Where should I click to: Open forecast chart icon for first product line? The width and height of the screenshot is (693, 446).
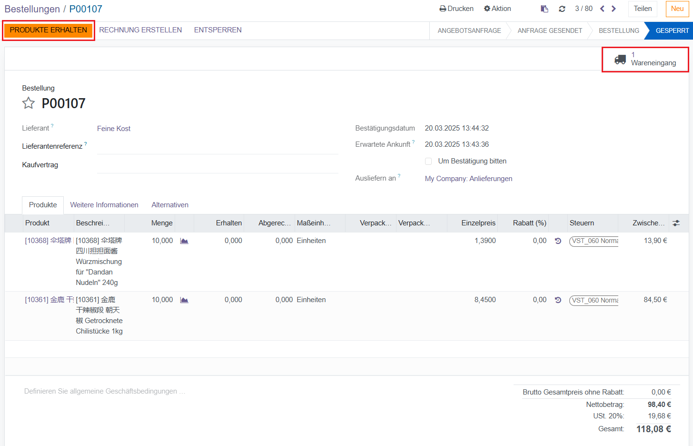(x=184, y=241)
